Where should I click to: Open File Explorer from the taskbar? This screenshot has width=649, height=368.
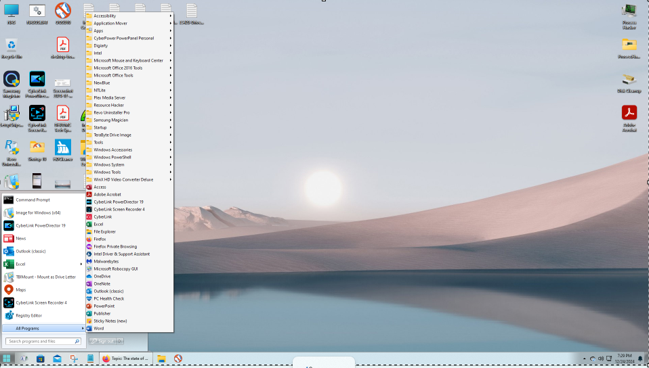coord(161,359)
